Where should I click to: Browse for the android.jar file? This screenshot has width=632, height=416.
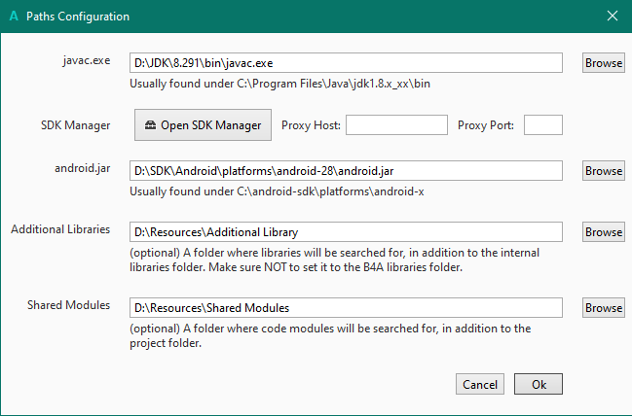coord(604,170)
